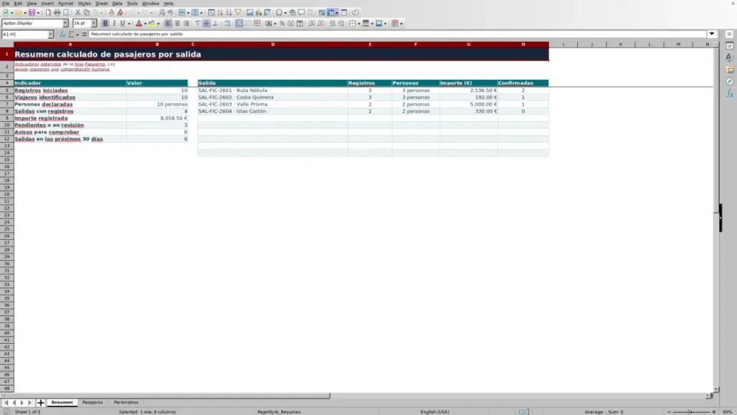
Task: Click the Sort Ascending icon
Action: 220,12
